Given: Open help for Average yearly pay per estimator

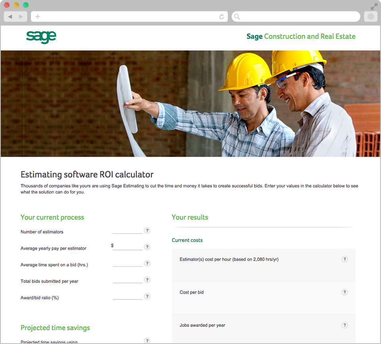Looking at the screenshot, I should [x=147, y=247].
